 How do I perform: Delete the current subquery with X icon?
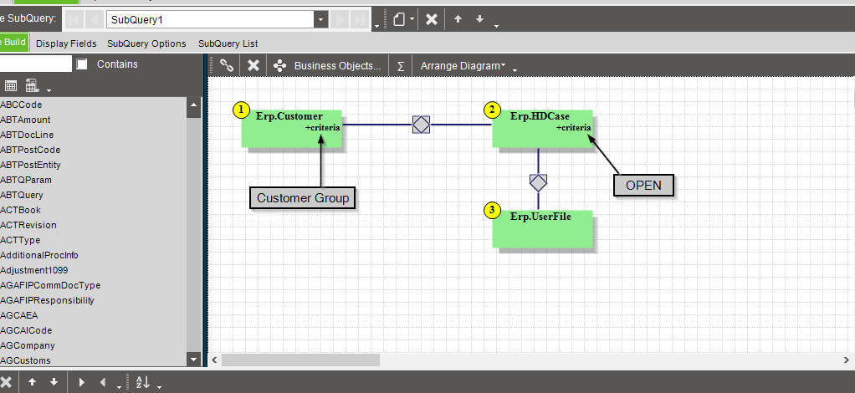432,19
